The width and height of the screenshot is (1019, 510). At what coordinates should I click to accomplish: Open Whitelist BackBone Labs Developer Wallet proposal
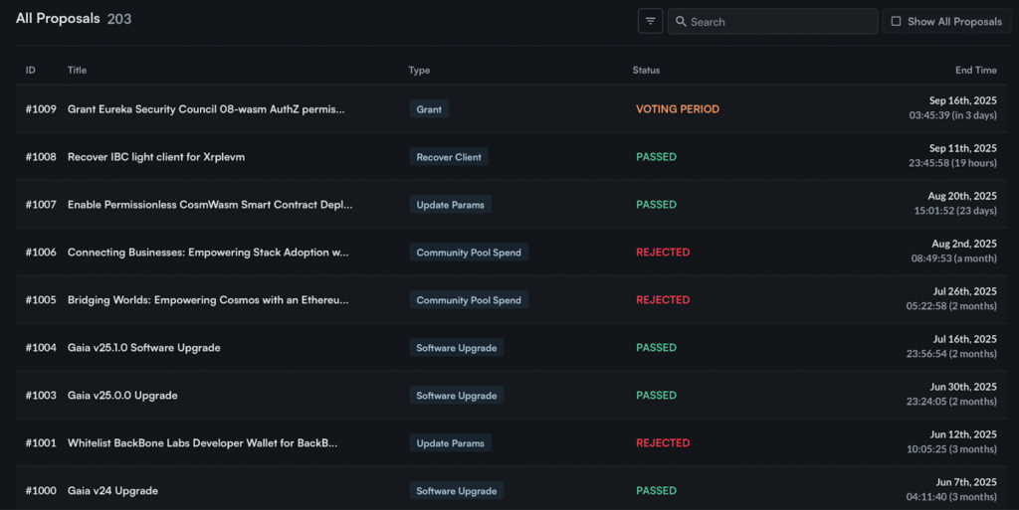pyautogui.click(x=202, y=443)
